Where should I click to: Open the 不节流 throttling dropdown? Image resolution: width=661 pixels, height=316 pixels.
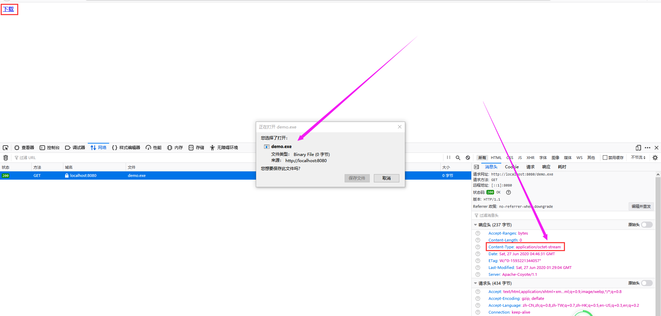pyautogui.click(x=638, y=158)
